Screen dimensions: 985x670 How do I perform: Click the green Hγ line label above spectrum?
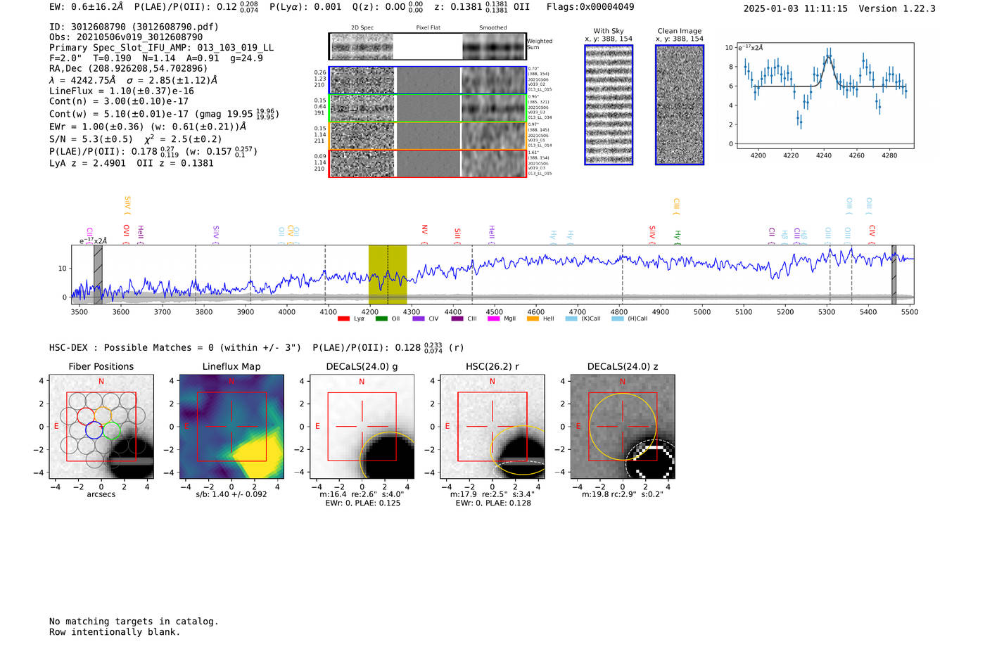click(x=678, y=237)
